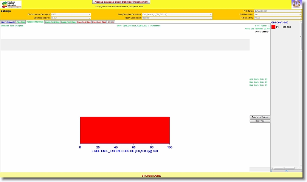The width and height of the screenshot is (307, 182).
Task: Open the DBConnection Descriptor dropdown
Action: (71, 14)
